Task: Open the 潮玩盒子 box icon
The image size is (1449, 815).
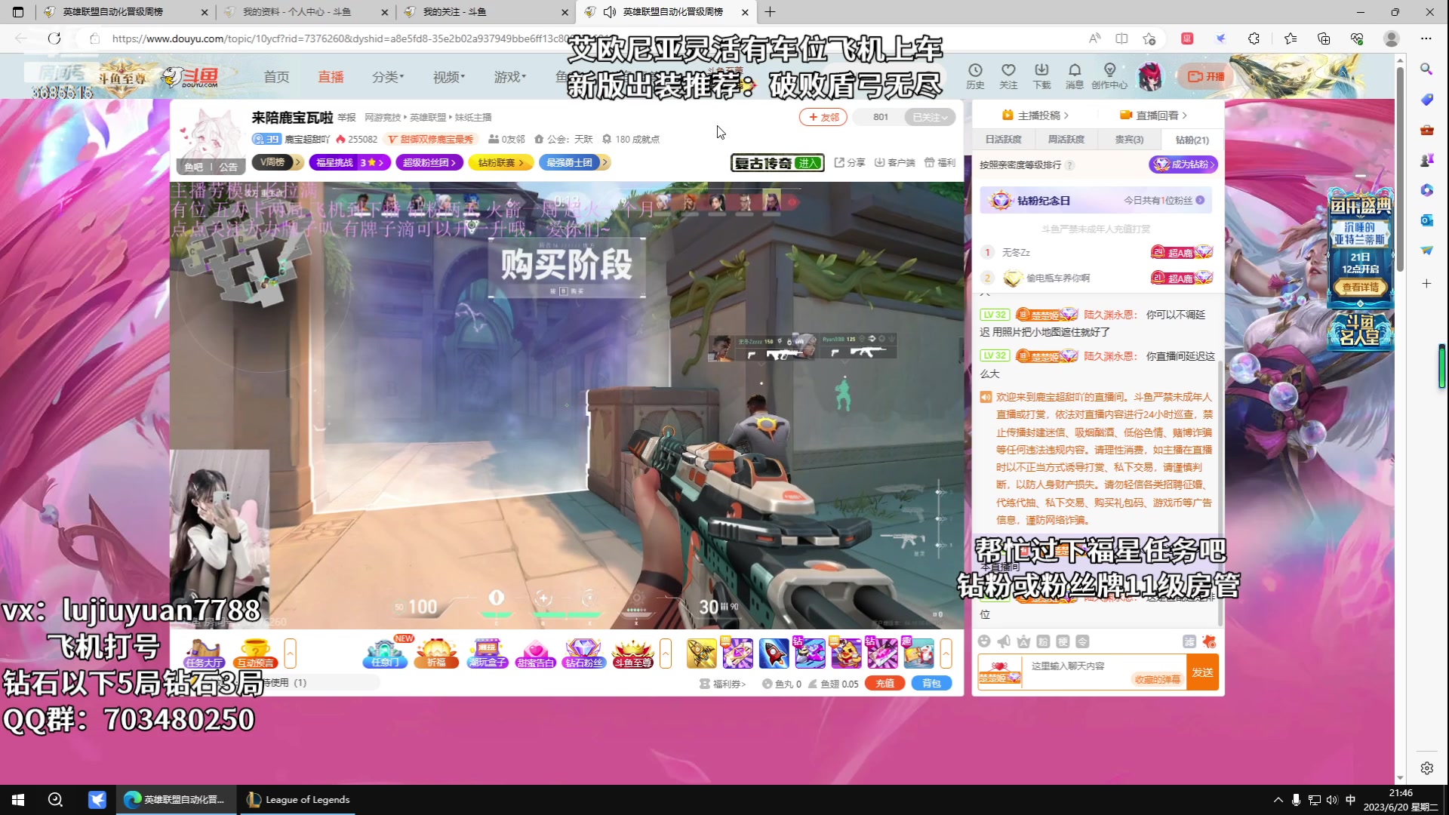Action: coord(487,654)
